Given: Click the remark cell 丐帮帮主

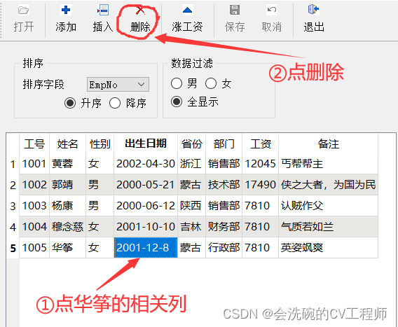Looking at the screenshot, I should [328, 164].
